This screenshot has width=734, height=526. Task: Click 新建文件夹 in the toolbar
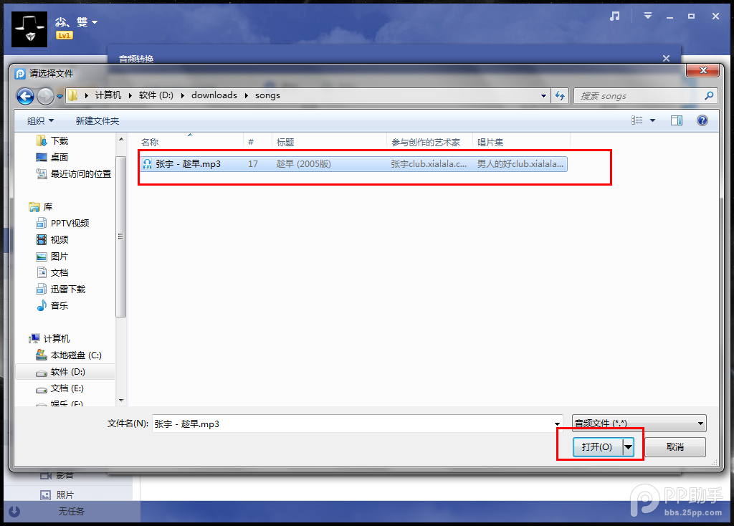click(97, 120)
